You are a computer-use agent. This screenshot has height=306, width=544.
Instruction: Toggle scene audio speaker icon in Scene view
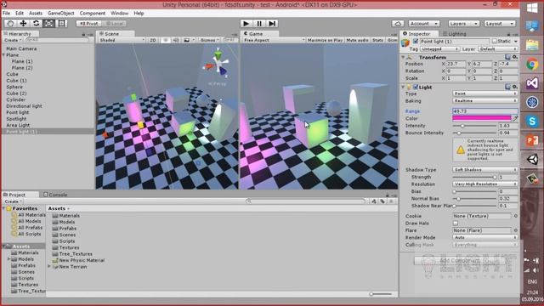(176, 40)
